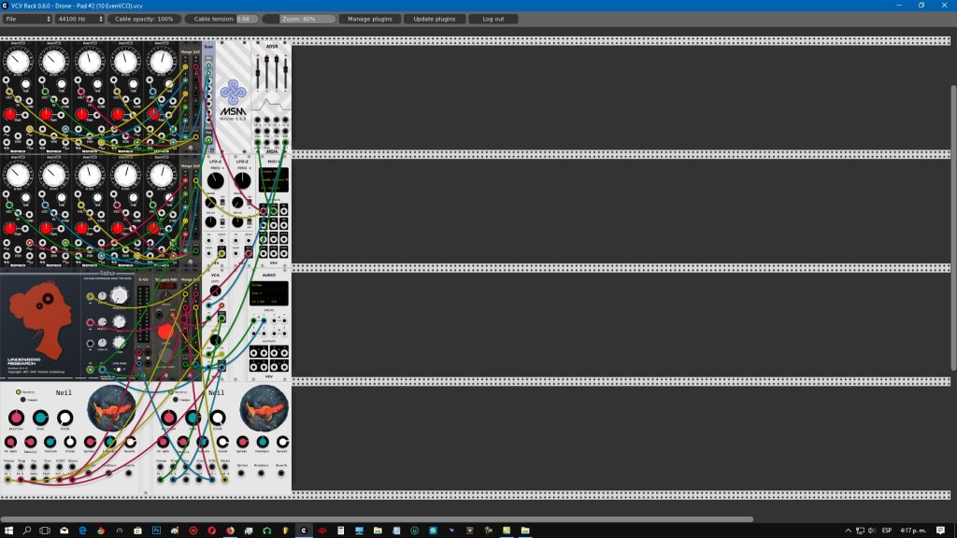Image resolution: width=957 pixels, height=538 pixels.
Task: Toggle the second LFO-2 OFFSET switch
Action: coord(249,202)
